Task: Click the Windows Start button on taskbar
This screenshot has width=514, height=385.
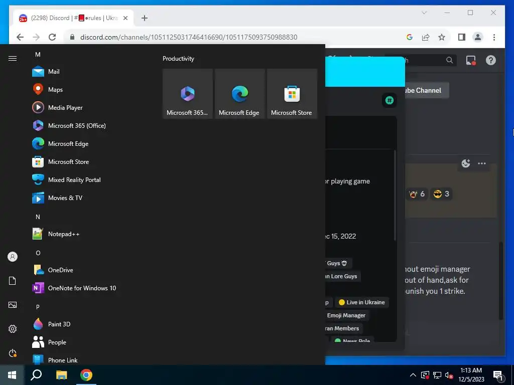Action: point(12,375)
